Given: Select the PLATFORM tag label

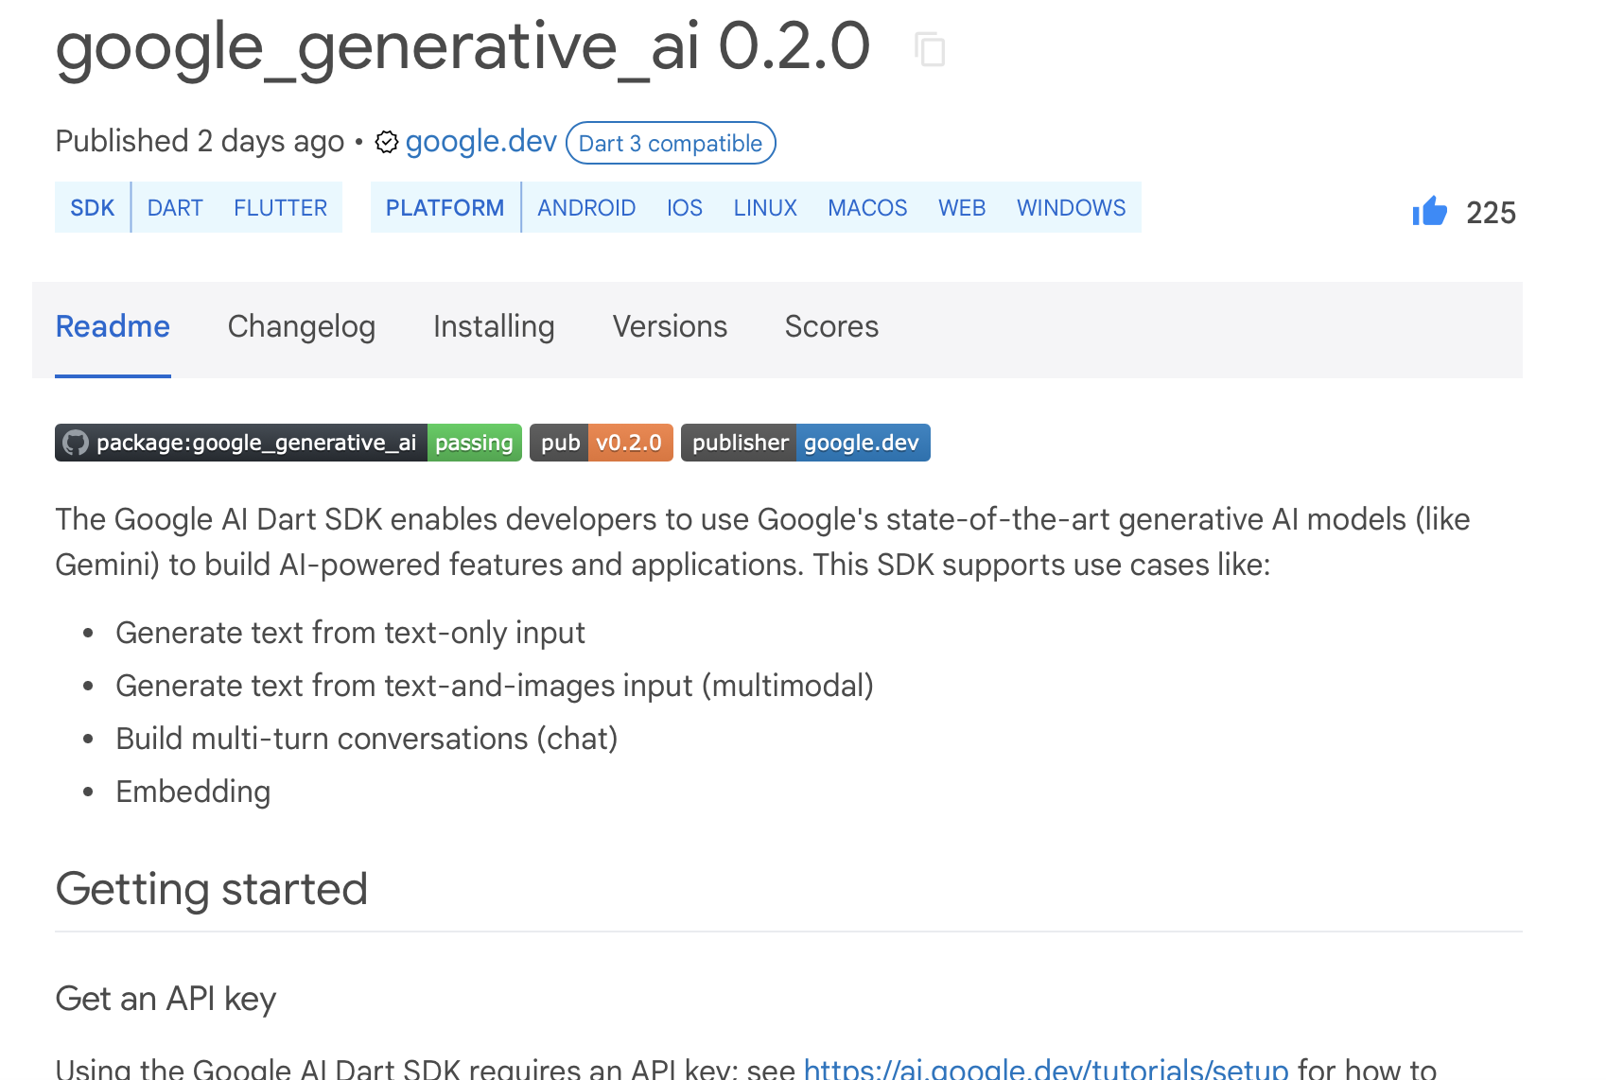Looking at the screenshot, I should point(445,207).
